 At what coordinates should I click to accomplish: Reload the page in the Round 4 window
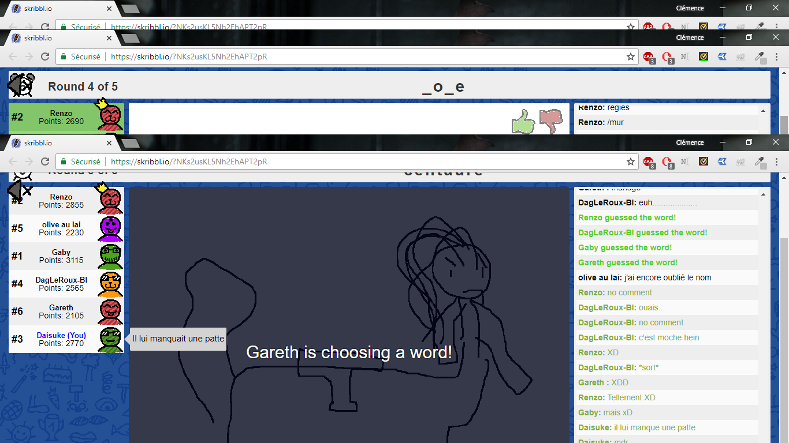[44, 57]
